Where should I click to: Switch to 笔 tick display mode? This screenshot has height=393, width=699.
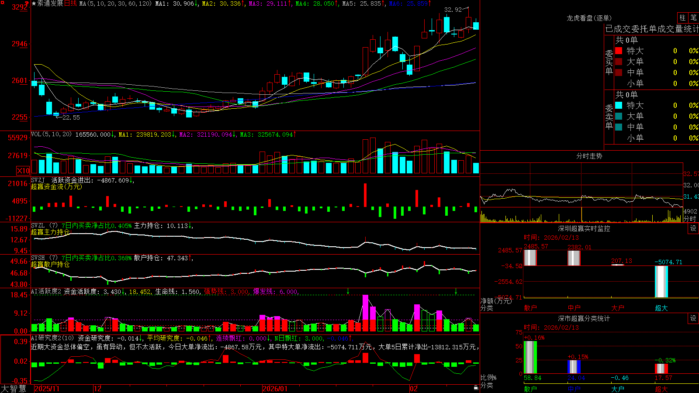coord(693,18)
